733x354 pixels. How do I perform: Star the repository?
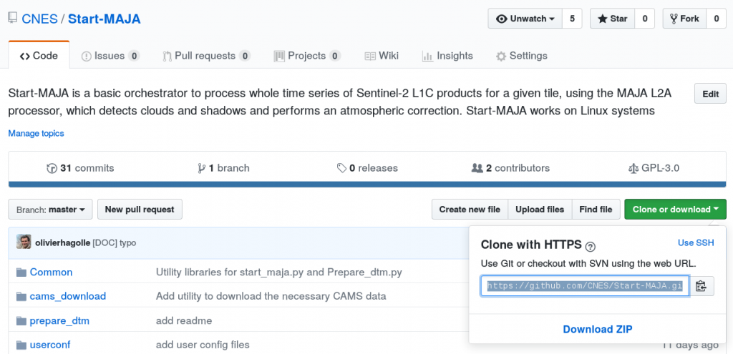(613, 19)
